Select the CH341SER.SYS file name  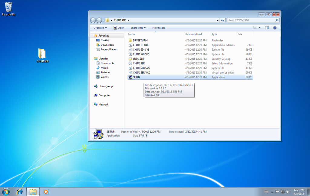pos(141,68)
